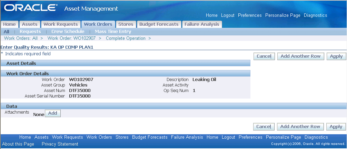The height and width of the screenshot is (149, 347).
Task: Click the Work Orders footer link
Action: click(x=99, y=137)
